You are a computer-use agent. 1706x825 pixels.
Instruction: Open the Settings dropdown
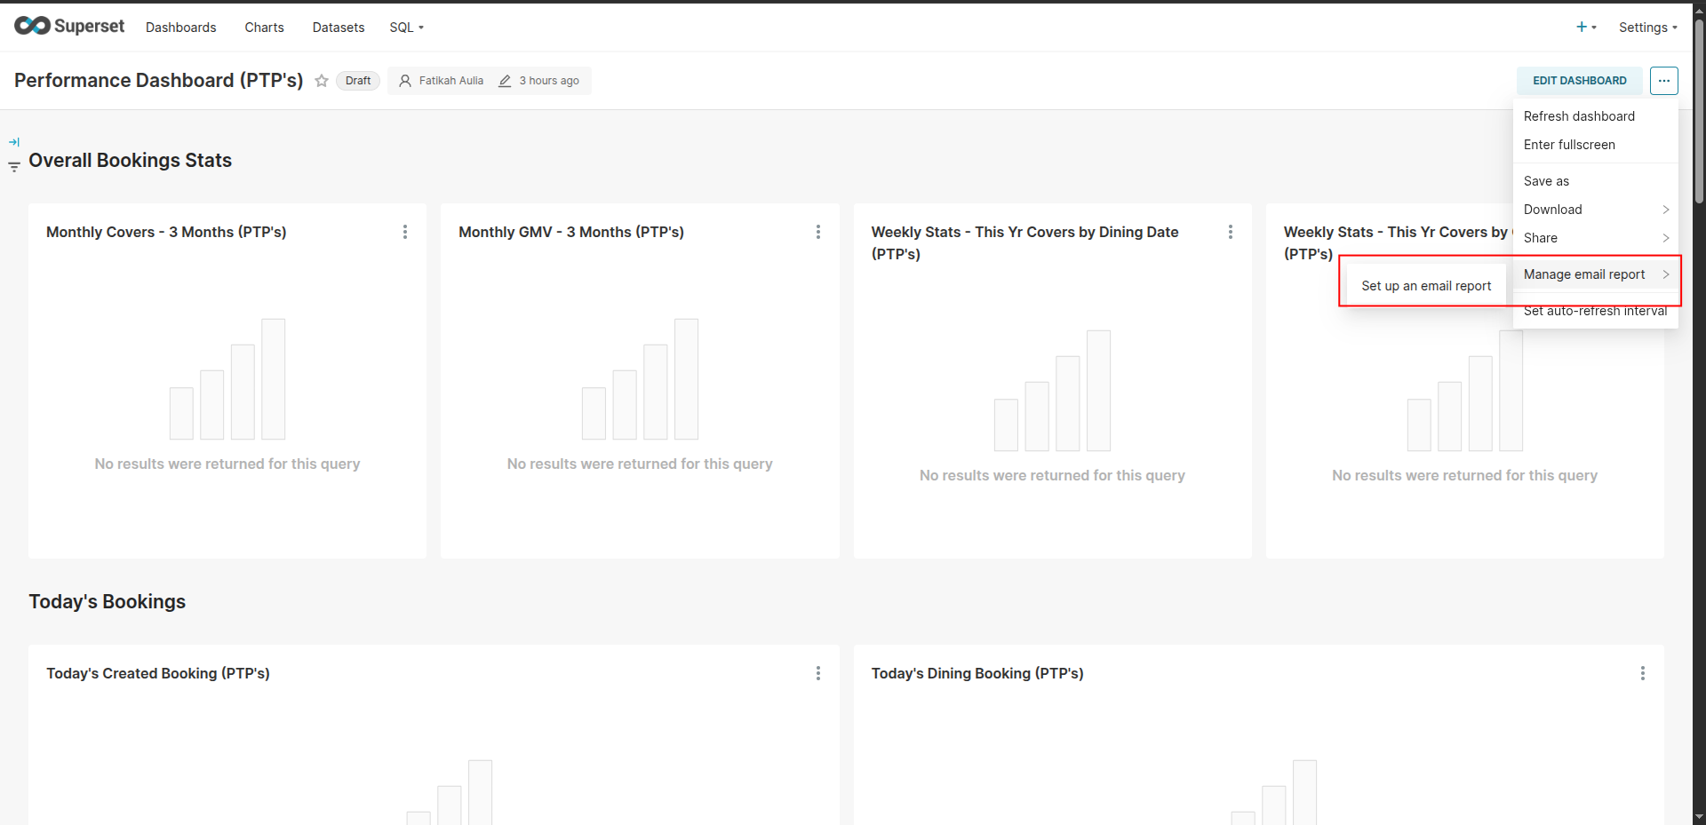point(1647,28)
